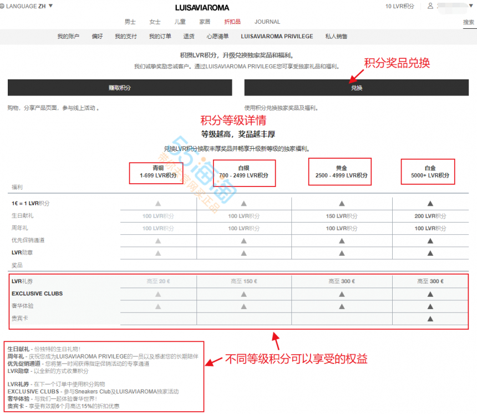Viewport: 477px width, 414px height.
Task: Click the 优先促销通道 row label in table
Action: point(28,240)
